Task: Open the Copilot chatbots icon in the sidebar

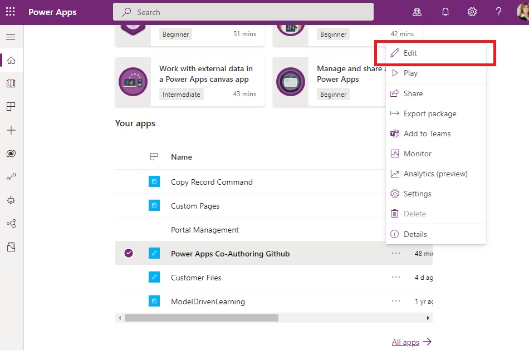Action: pyautogui.click(x=11, y=154)
